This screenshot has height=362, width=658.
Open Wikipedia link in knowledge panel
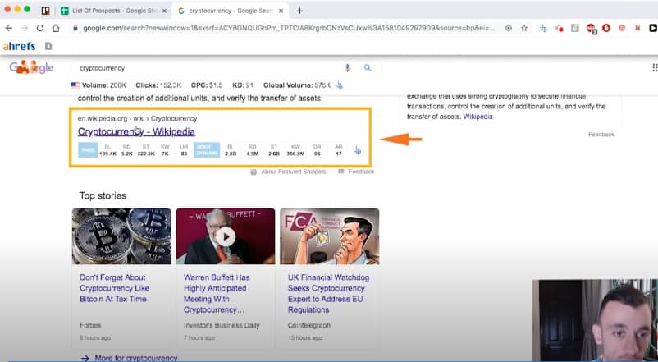(x=478, y=117)
